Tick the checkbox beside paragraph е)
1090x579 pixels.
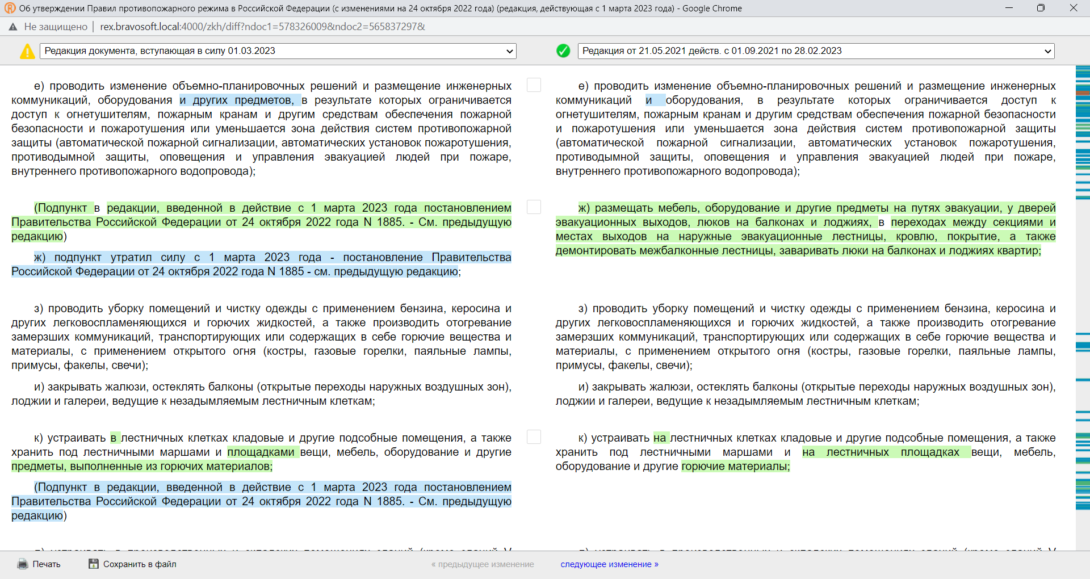534,85
